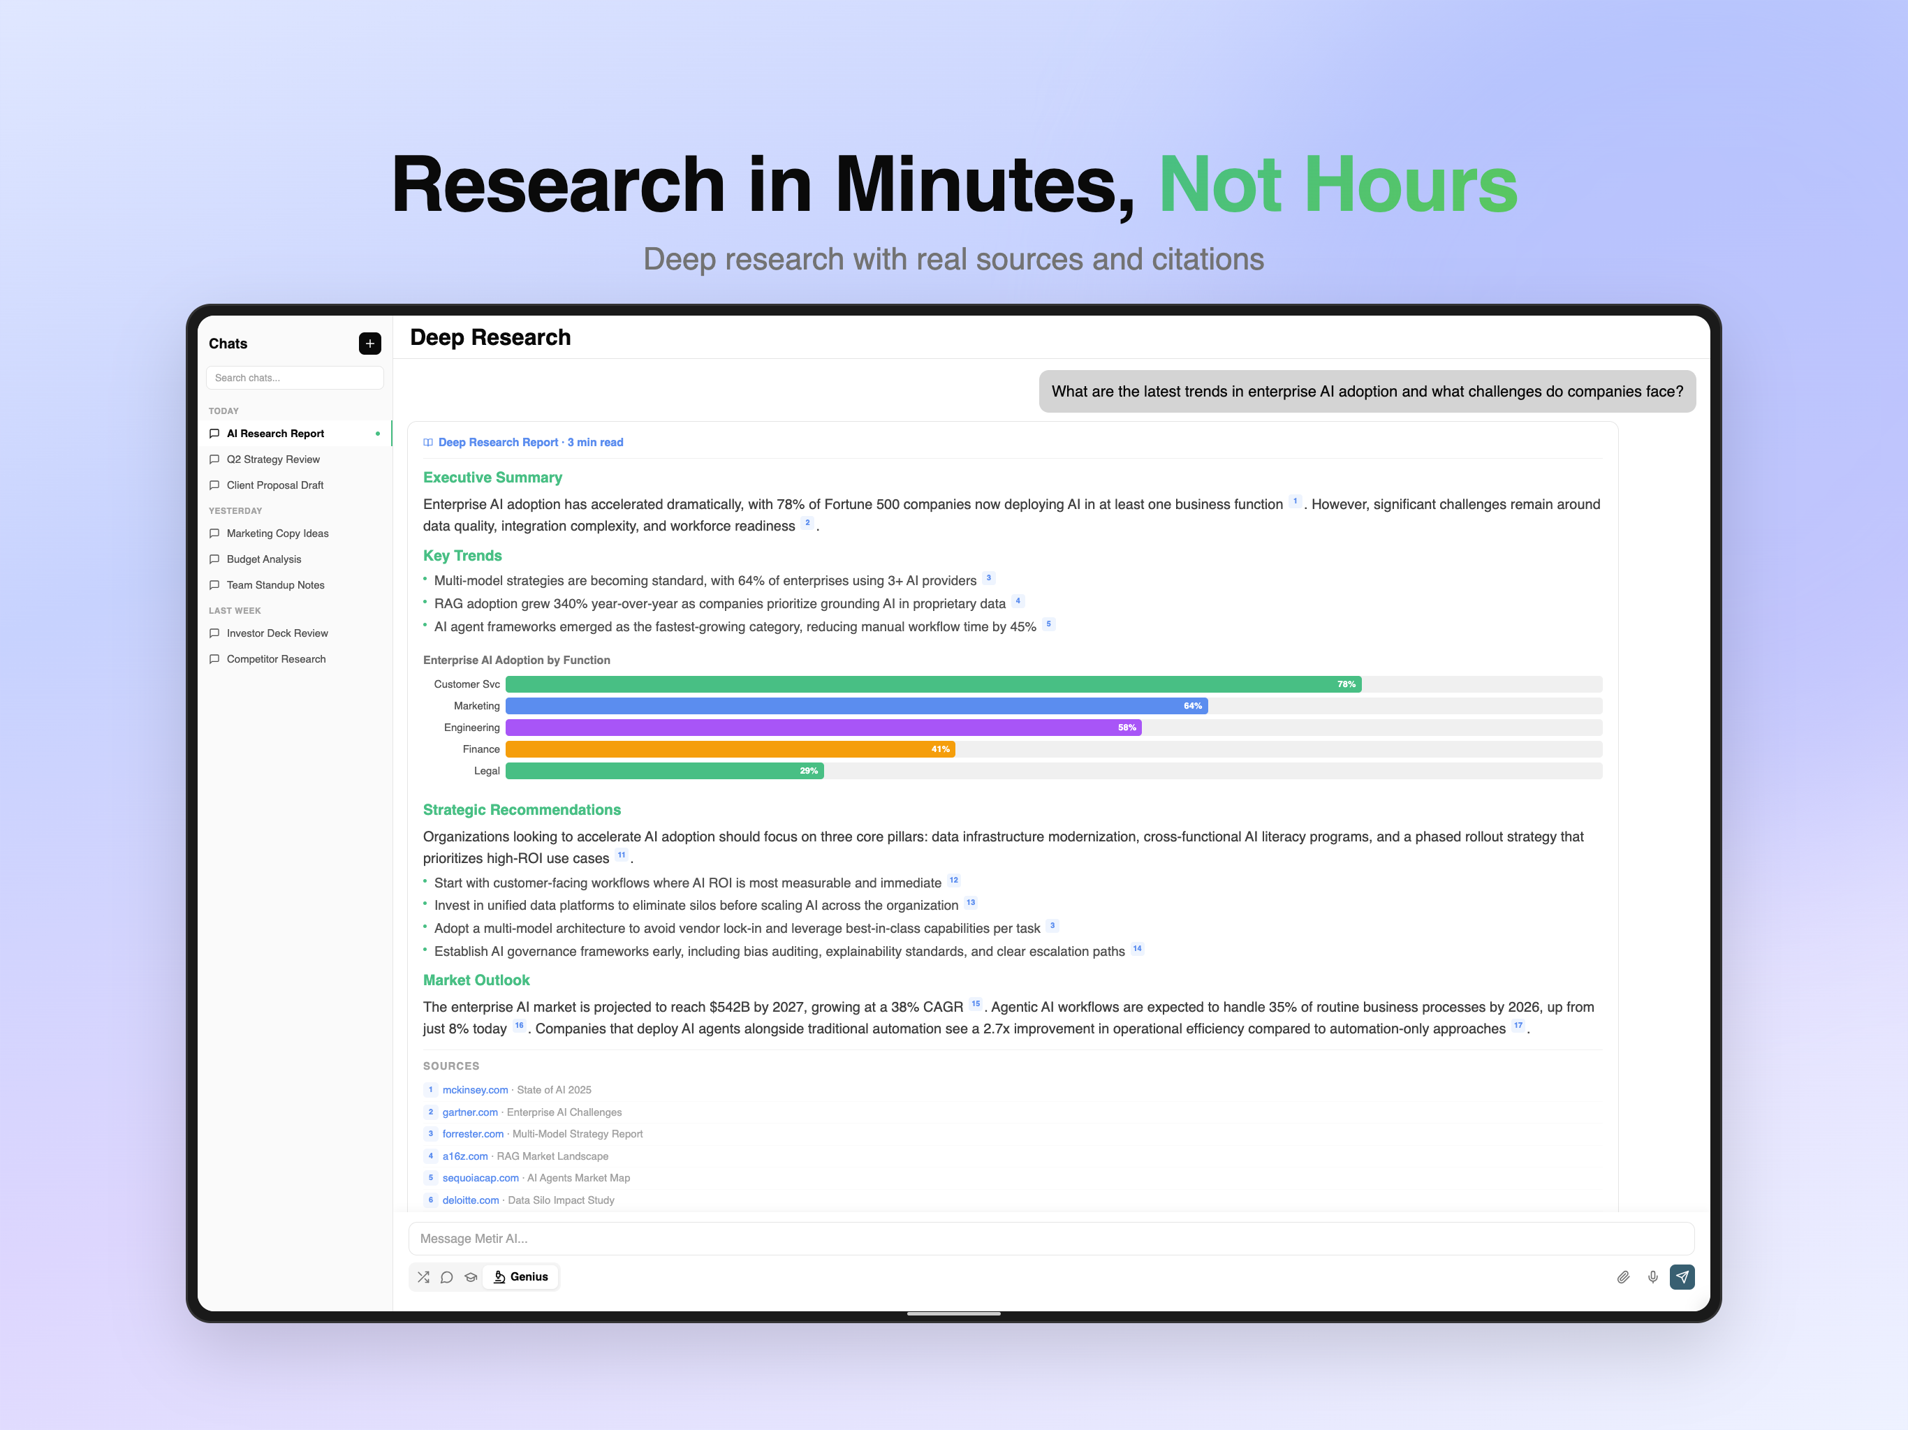Click citation 3 after 3+ AI providers
1908x1430 pixels.
point(988,579)
